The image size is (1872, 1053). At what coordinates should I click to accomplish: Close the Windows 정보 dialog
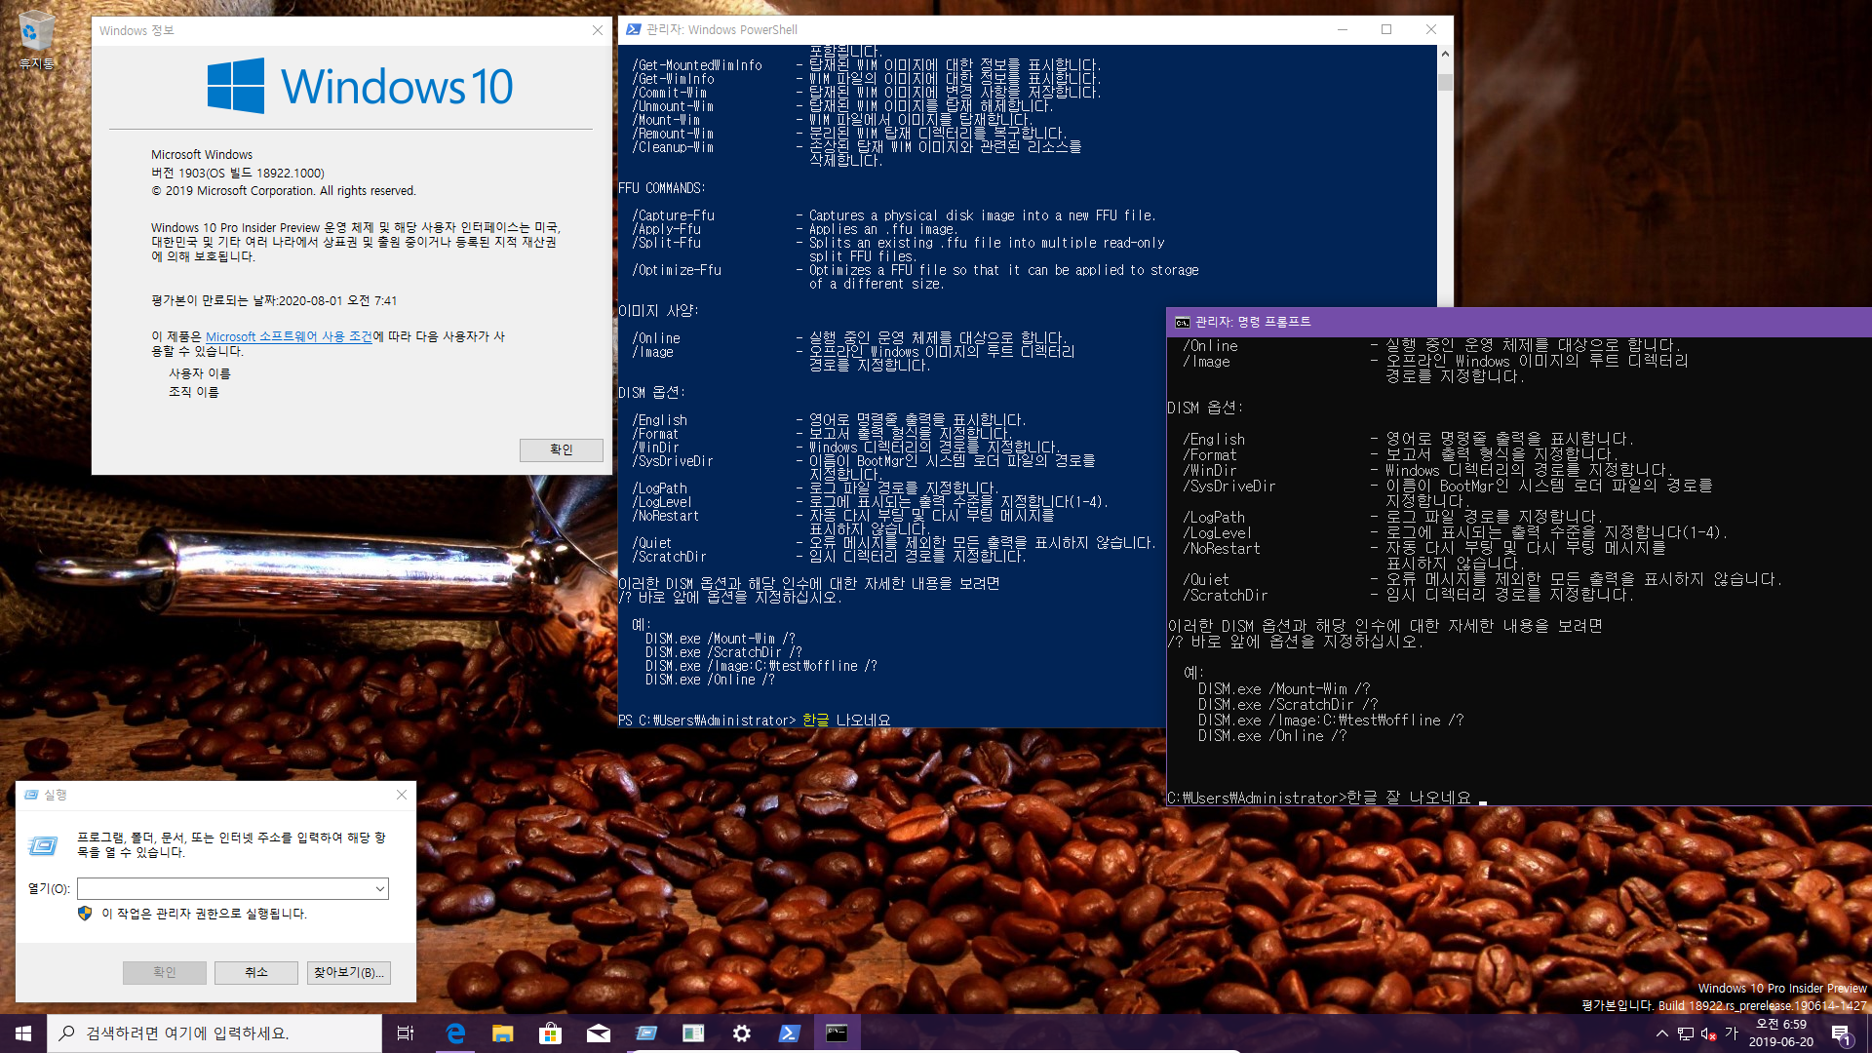coord(598,30)
